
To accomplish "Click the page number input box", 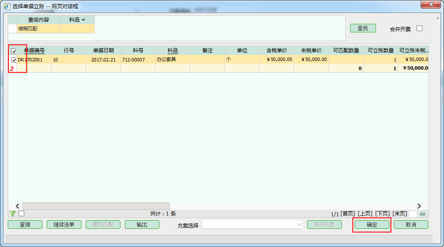I will (413, 214).
